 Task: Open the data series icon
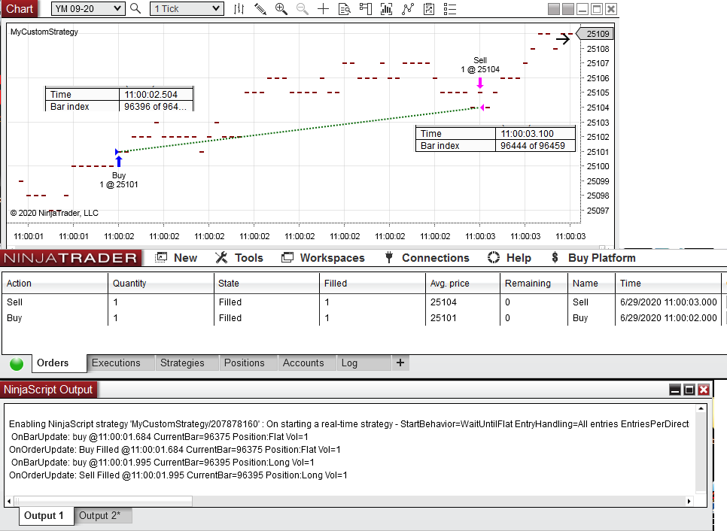click(386, 9)
